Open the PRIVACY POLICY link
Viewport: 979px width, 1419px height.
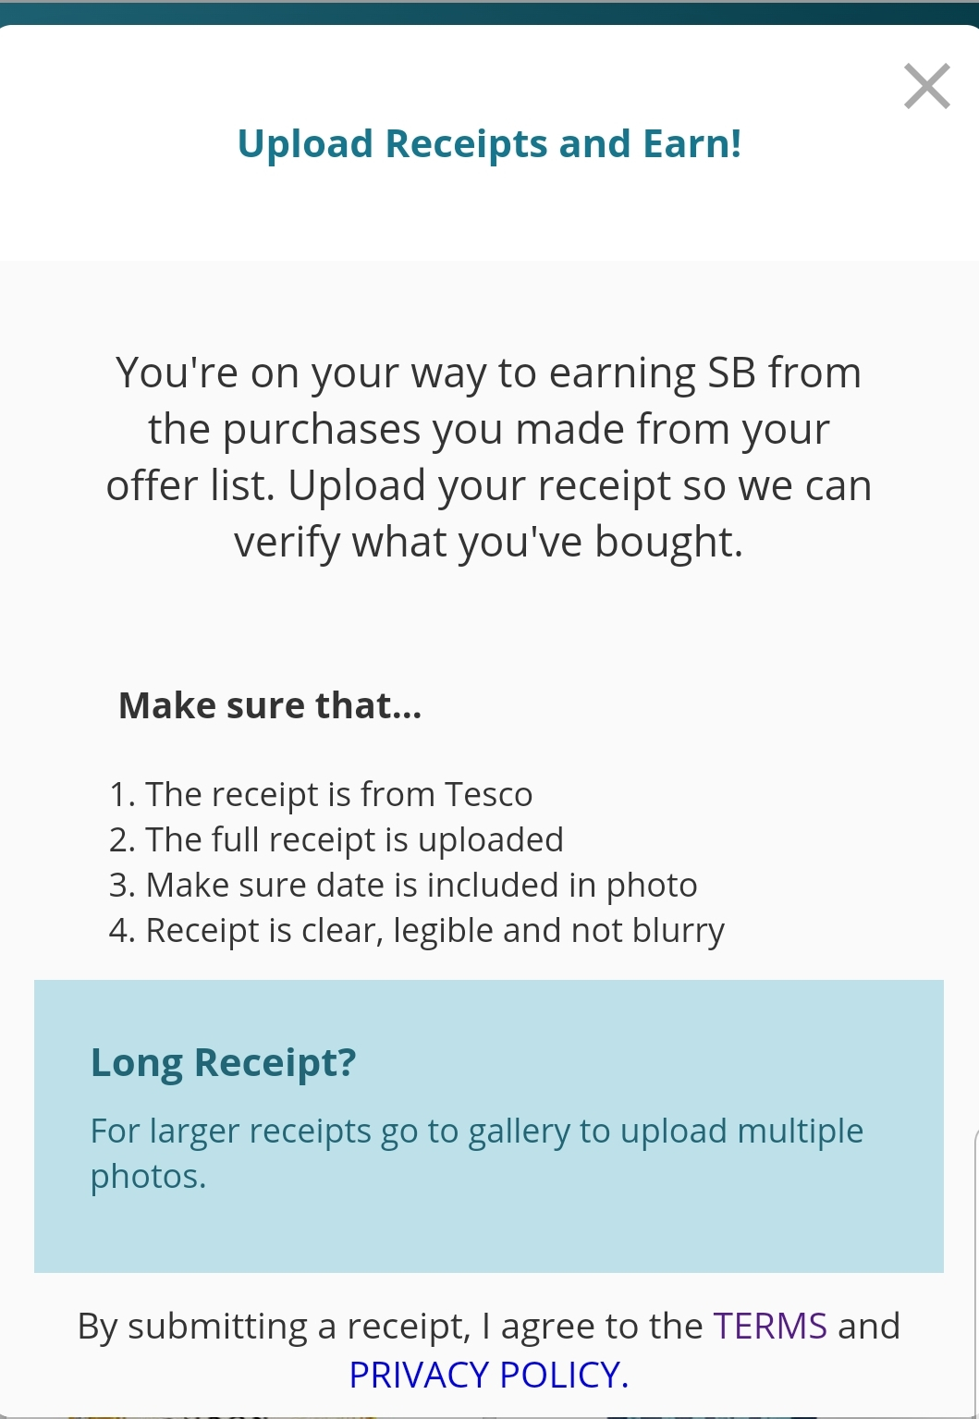(489, 1375)
